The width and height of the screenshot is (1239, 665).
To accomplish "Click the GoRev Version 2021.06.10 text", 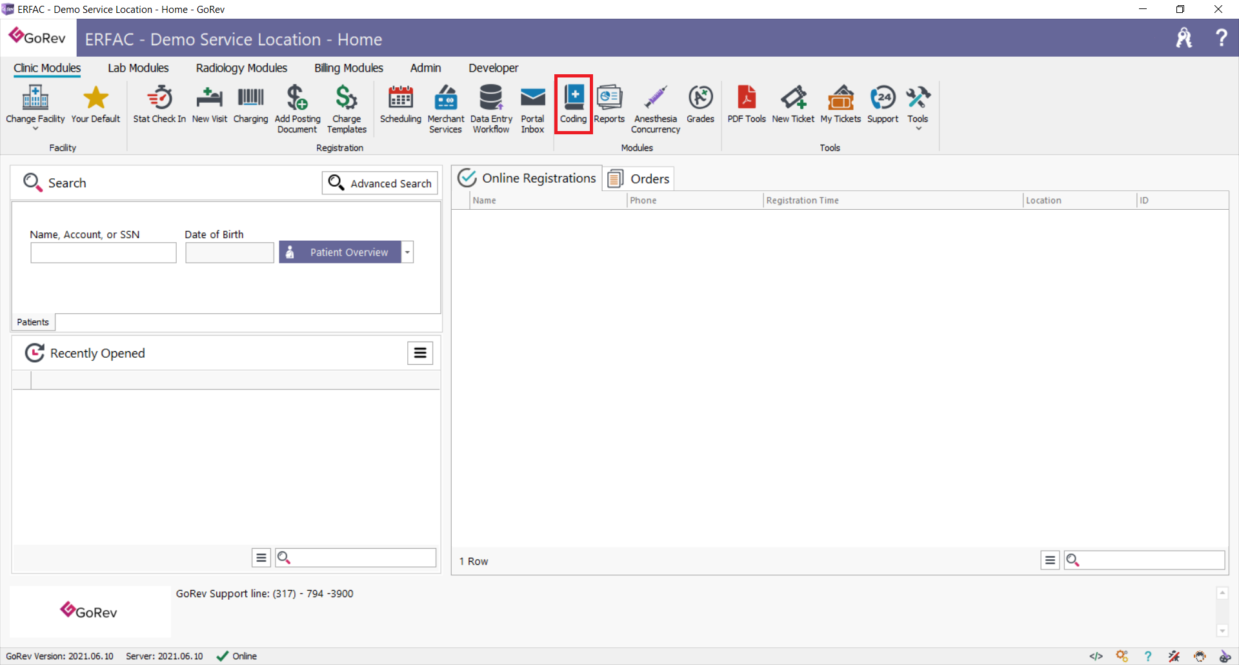I will pyautogui.click(x=59, y=656).
